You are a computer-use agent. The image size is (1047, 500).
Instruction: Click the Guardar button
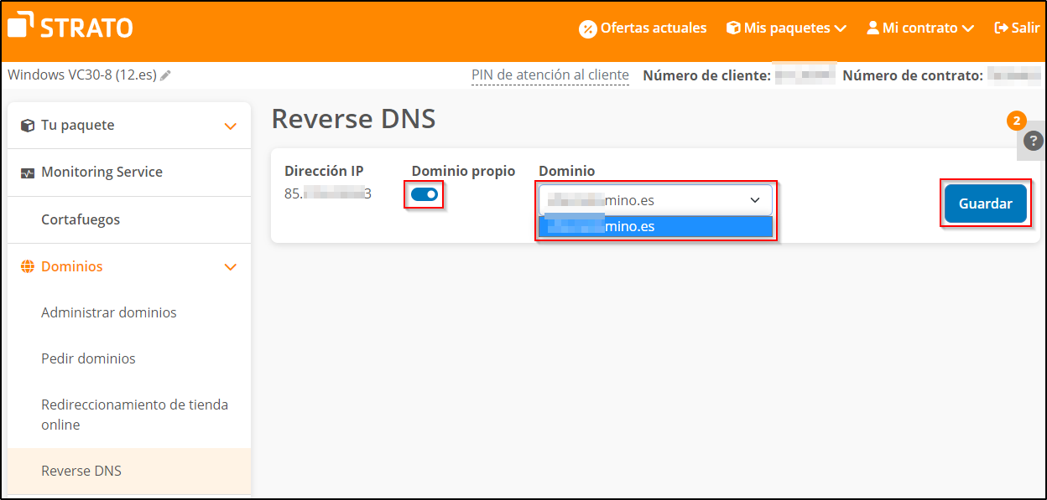click(986, 203)
